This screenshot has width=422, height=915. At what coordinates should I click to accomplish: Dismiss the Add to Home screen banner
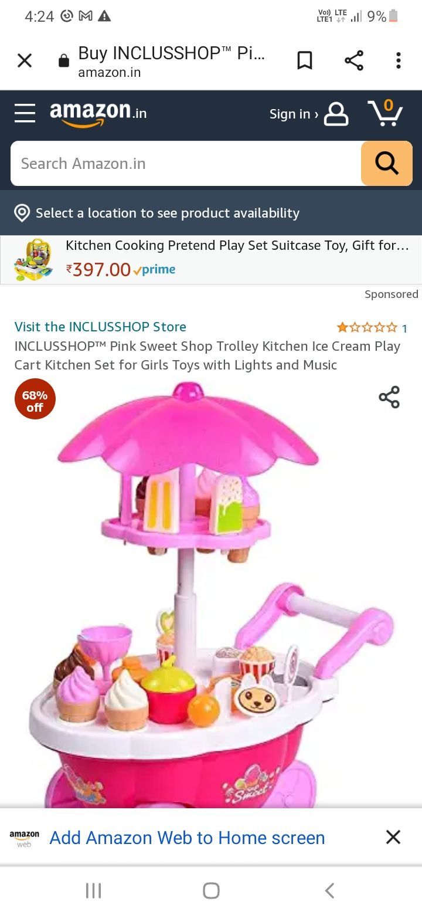click(x=393, y=837)
